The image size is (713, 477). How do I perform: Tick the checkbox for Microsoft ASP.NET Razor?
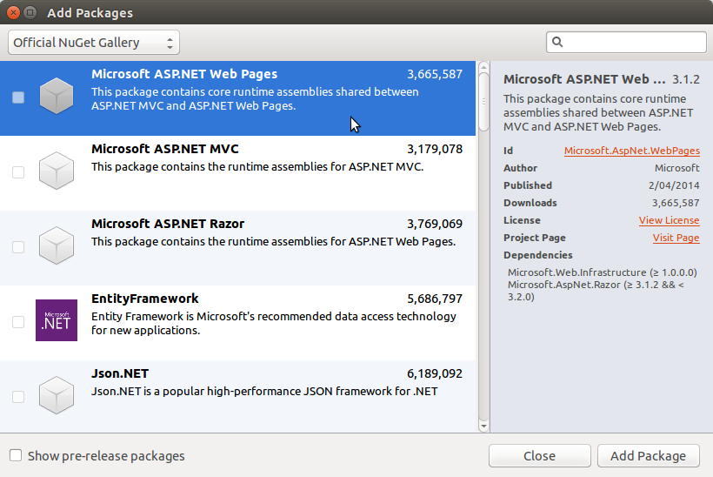point(18,247)
